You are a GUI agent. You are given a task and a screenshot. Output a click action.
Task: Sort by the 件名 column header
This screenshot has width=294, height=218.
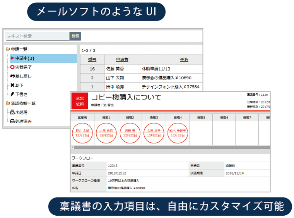coord(184,60)
